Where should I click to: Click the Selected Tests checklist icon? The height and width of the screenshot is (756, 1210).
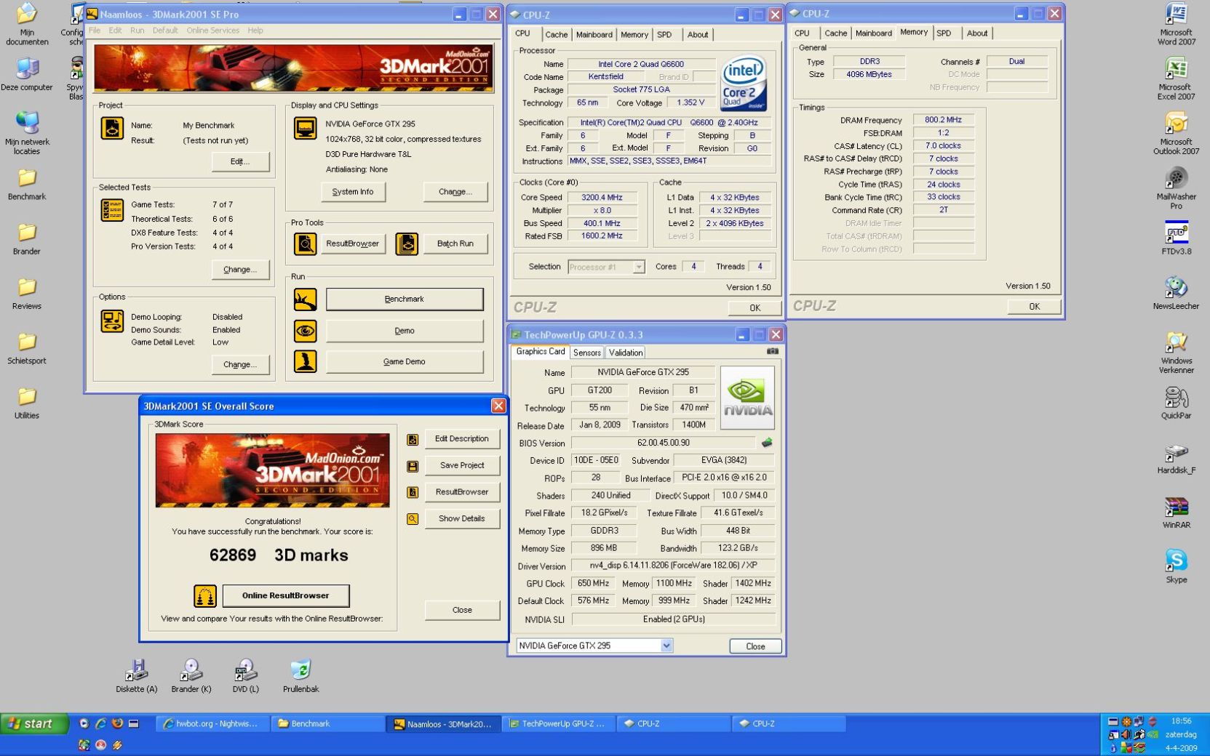(x=112, y=210)
